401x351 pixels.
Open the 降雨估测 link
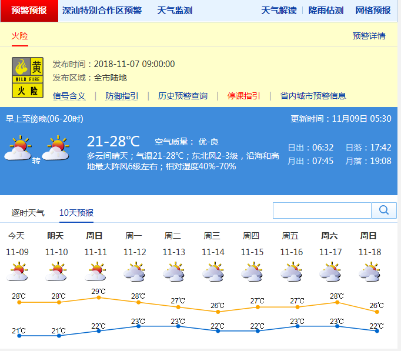coord(326,11)
